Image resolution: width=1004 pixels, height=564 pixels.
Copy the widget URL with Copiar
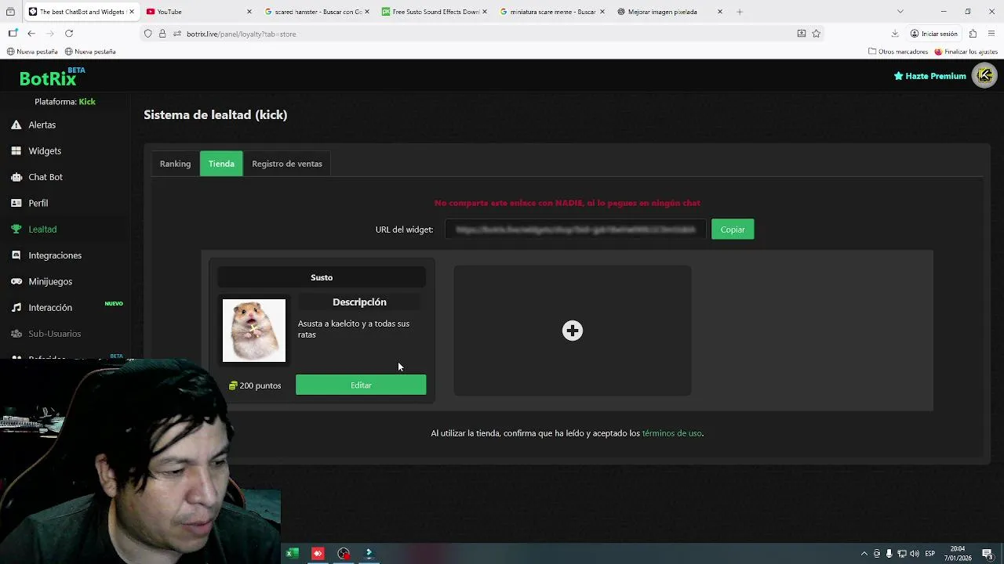(733, 230)
